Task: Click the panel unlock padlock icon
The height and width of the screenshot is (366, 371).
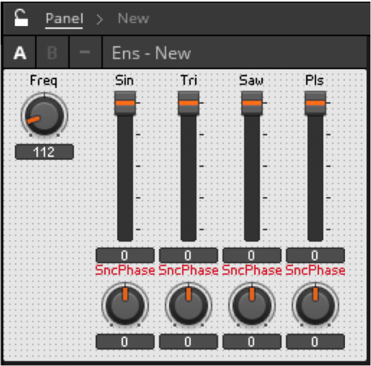Action: [x=21, y=18]
